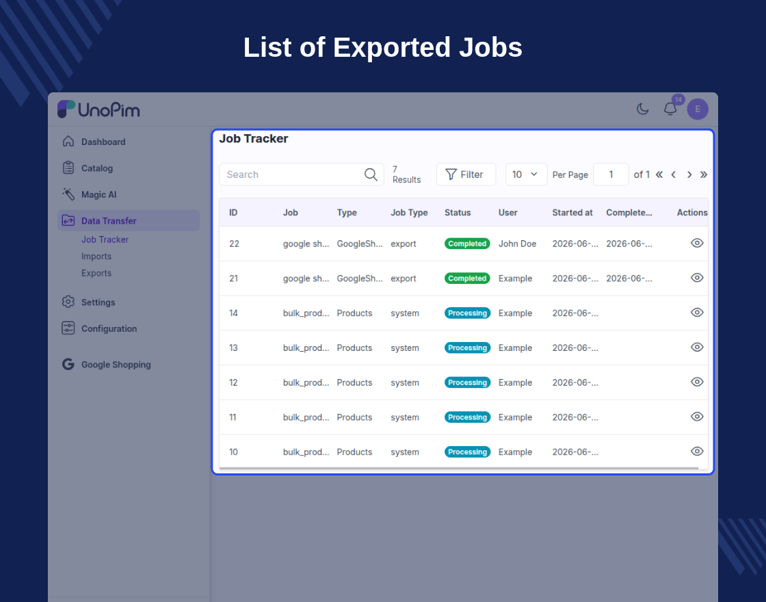Open the Imports submenu item
This screenshot has width=766, height=602.
(96, 257)
